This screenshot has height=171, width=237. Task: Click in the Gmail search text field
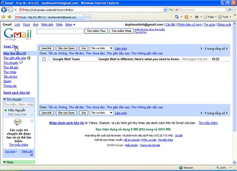click(60, 31)
